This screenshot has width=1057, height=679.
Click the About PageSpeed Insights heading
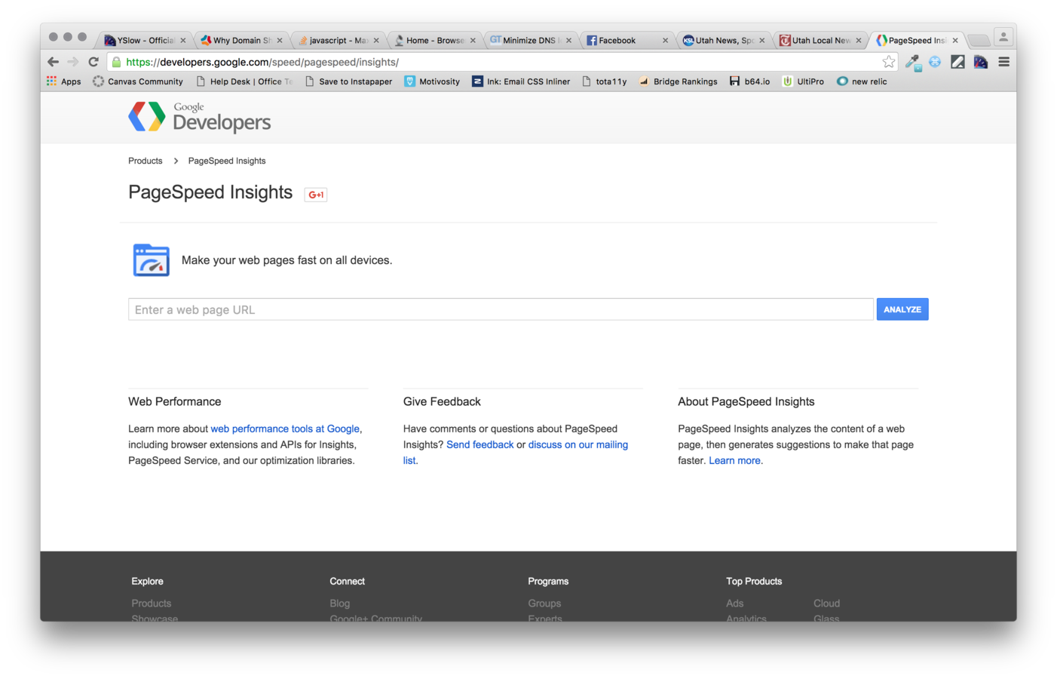746,401
